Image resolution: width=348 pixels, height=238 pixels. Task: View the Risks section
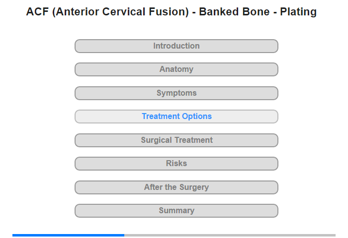coord(176,164)
